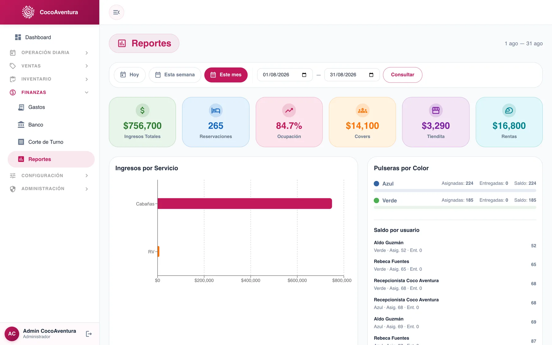Click the Reportes chart icon in sidebar
This screenshot has width=552, height=345.
(x=21, y=159)
